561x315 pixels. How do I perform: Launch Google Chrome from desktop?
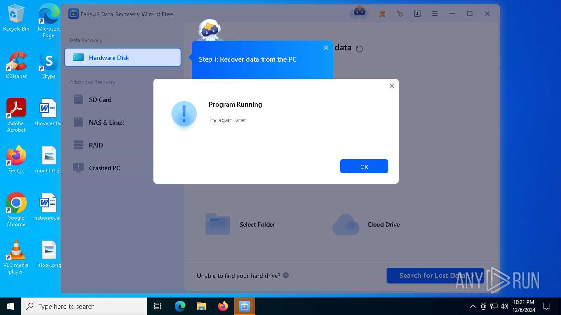click(16, 210)
